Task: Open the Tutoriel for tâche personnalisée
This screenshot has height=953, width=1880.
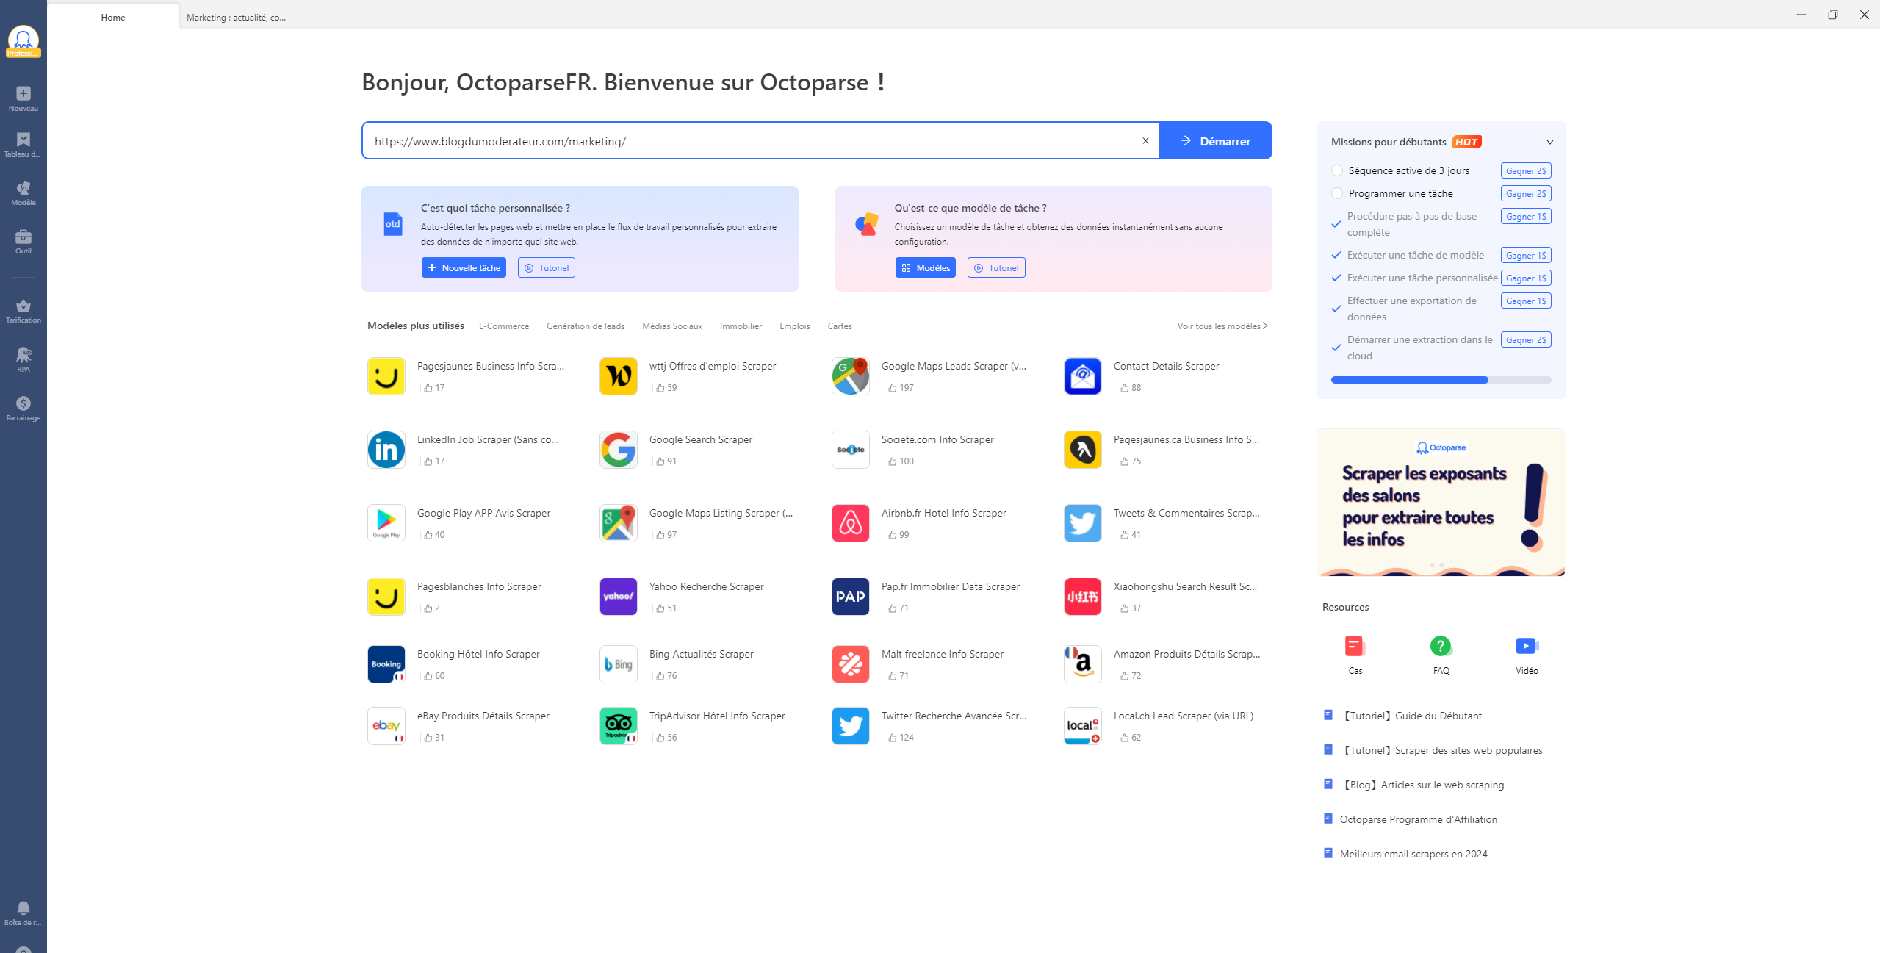Action: tap(547, 267)
